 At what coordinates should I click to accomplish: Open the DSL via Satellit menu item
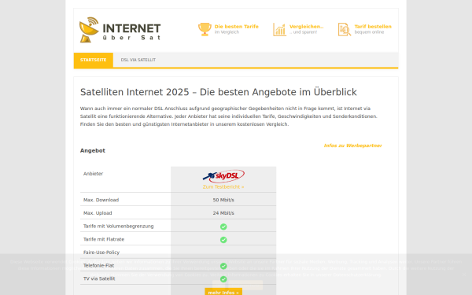pos(138,60)
